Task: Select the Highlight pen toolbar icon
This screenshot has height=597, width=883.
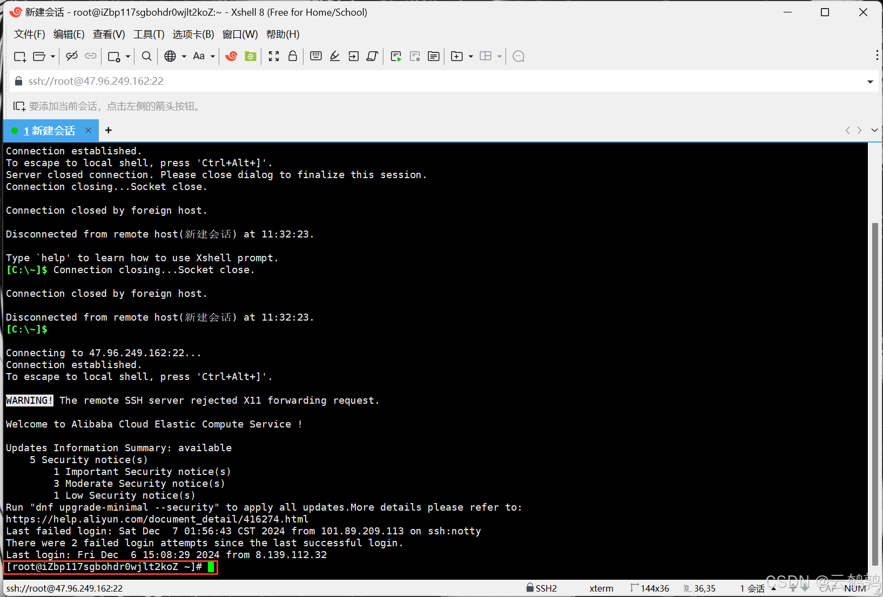Action: tap(335, 56)
